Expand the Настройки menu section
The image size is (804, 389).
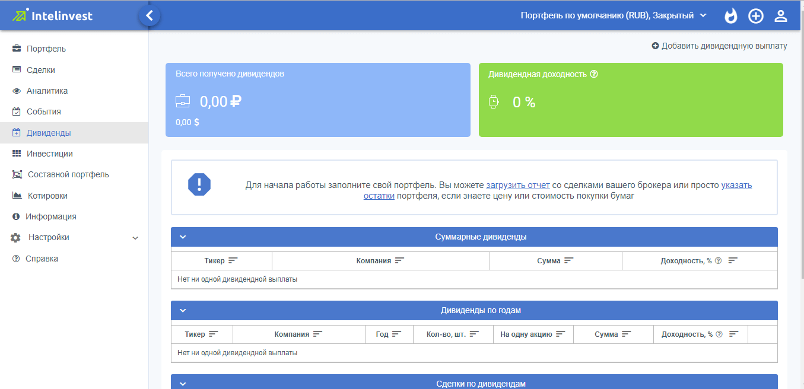pos(135,238)
